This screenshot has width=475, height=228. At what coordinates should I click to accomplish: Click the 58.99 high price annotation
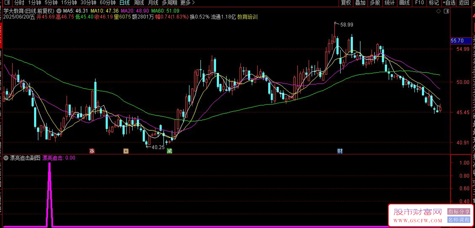[x=347, y=25]
